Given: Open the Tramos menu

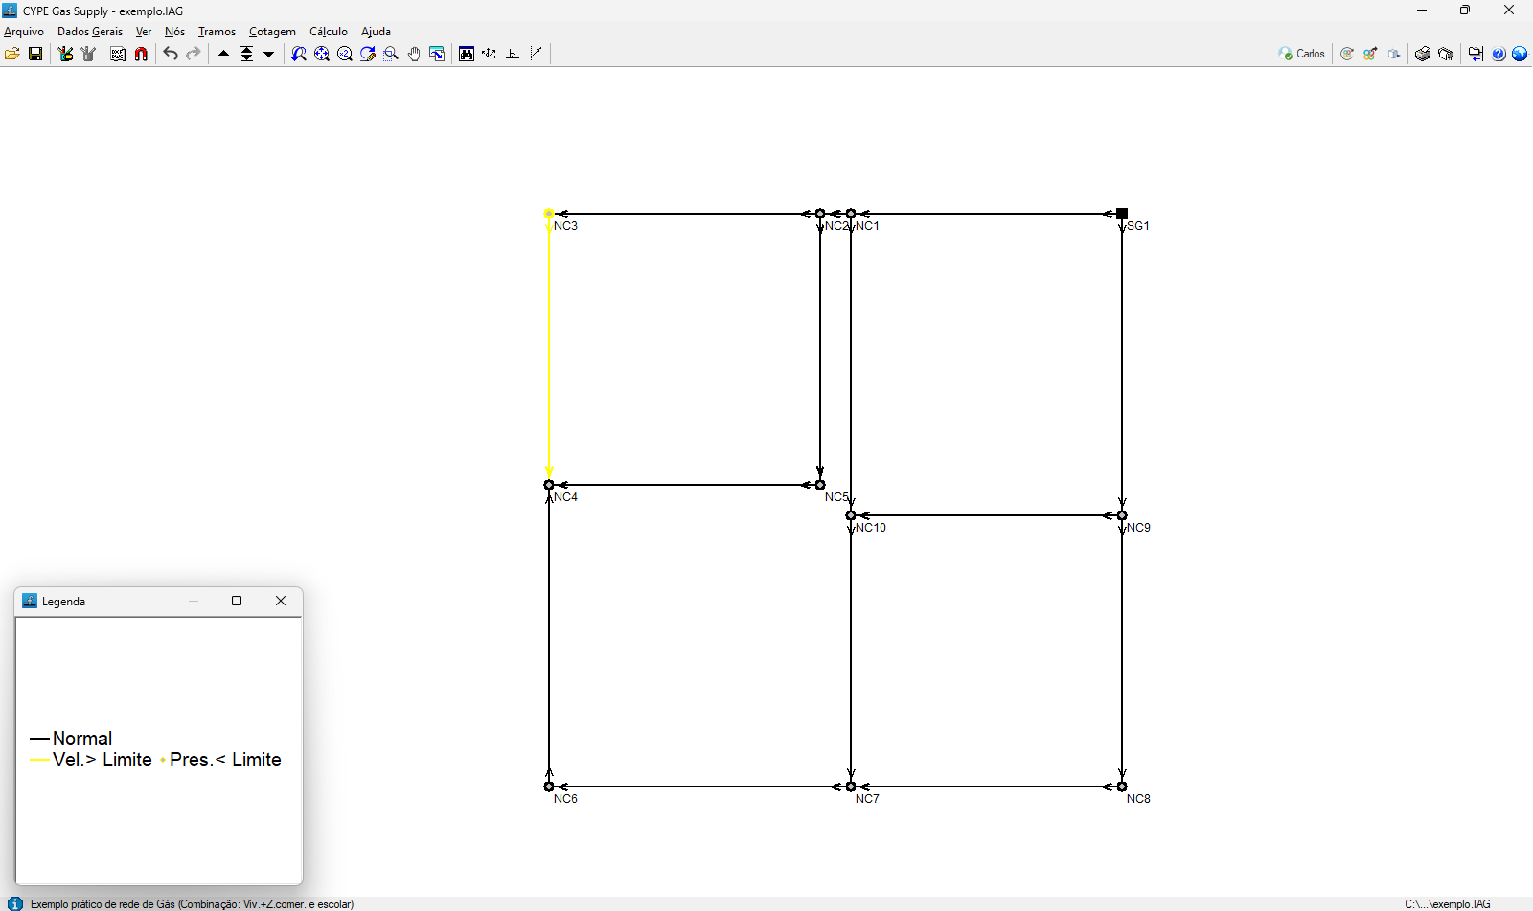Looking at the screenshot, I should coord(217,32).
